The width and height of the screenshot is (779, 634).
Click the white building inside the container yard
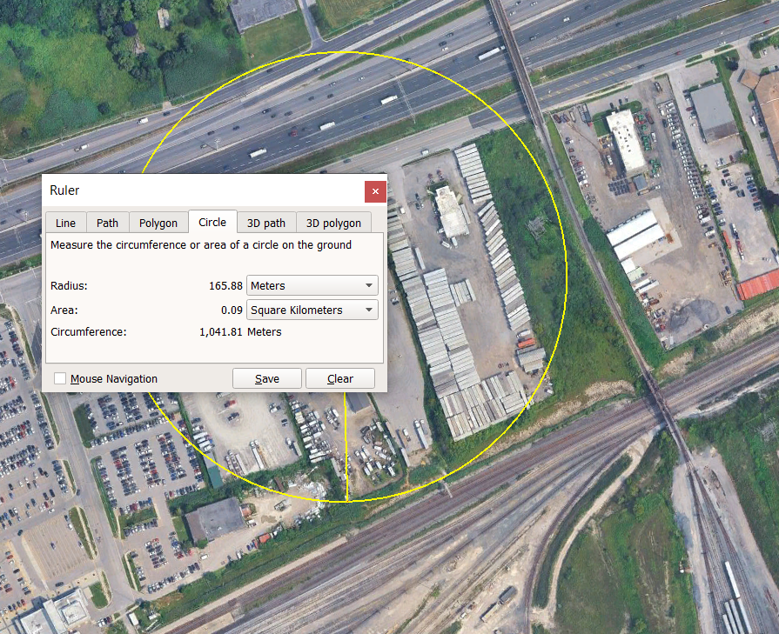click(452, 211)
